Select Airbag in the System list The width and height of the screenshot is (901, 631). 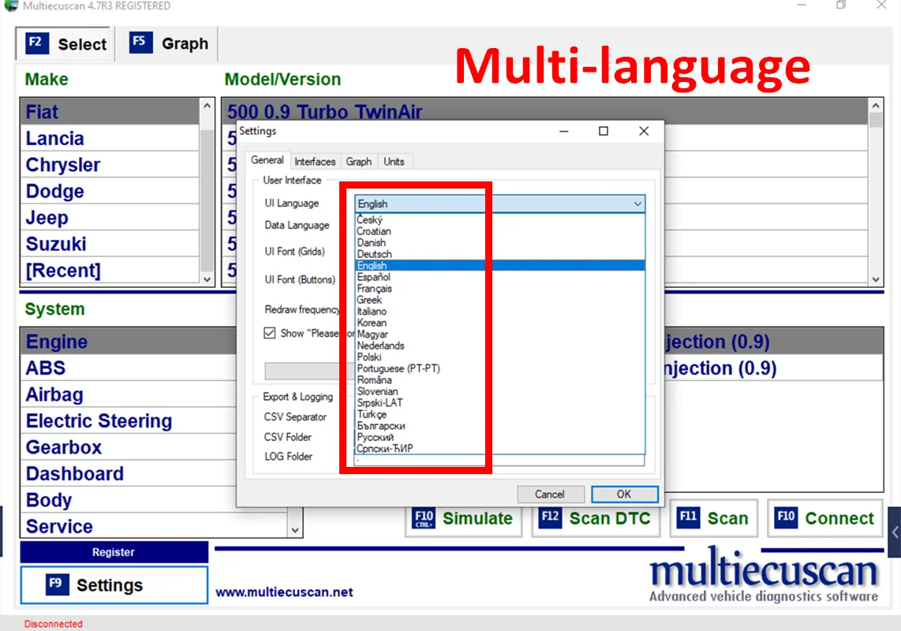pos(129,394)
